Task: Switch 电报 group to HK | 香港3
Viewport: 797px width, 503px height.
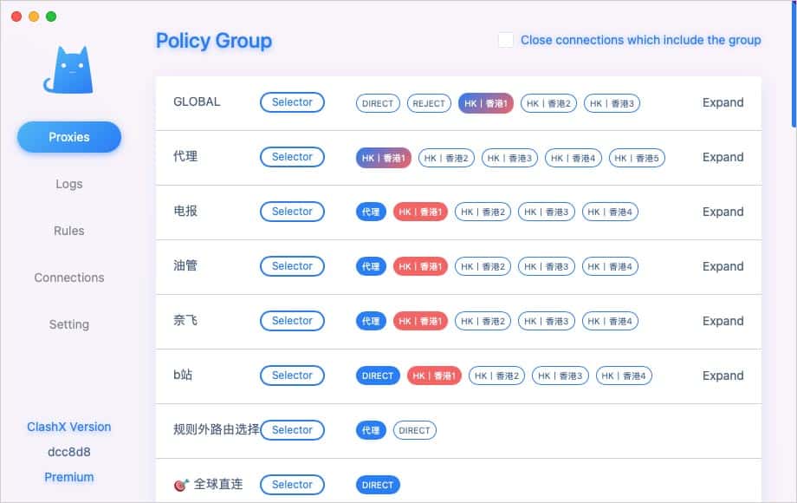Action: 547,212
